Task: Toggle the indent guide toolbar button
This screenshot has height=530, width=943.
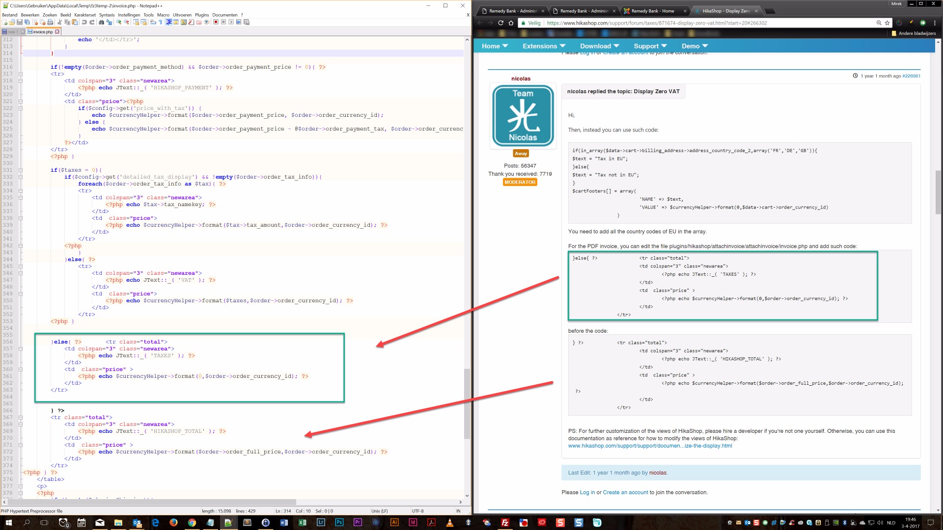Action: pos(169,22)
